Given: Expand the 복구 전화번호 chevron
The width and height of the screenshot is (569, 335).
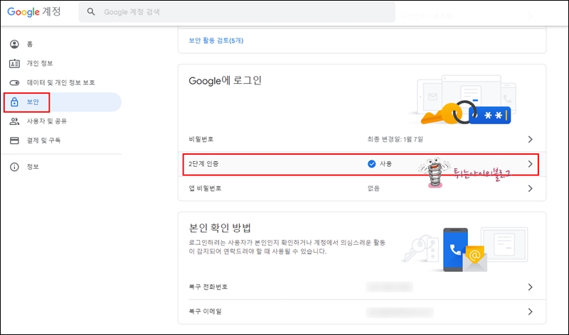Looking at the screenshot, I should click(530, 287).
